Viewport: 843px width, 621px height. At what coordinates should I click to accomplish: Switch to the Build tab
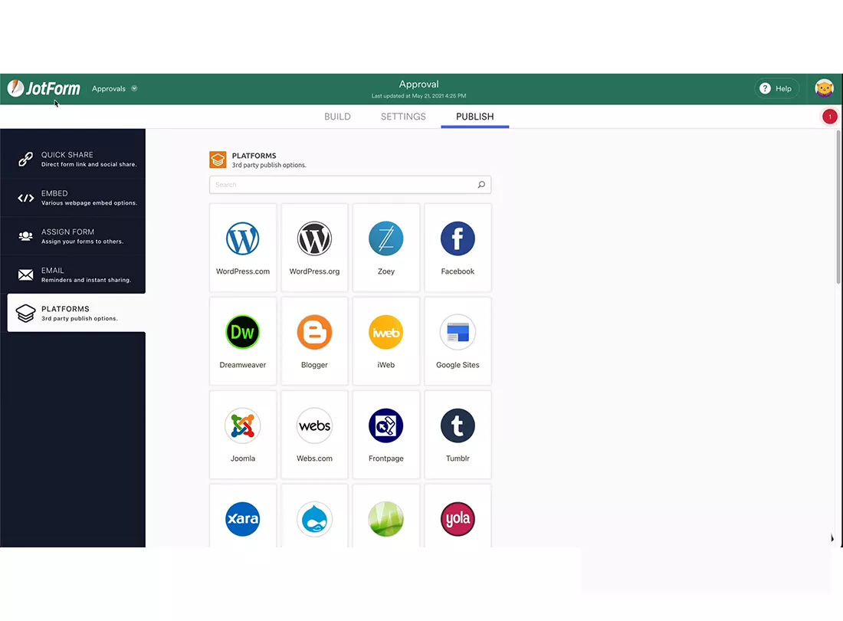pyautogui.click(x=337, y=117)
